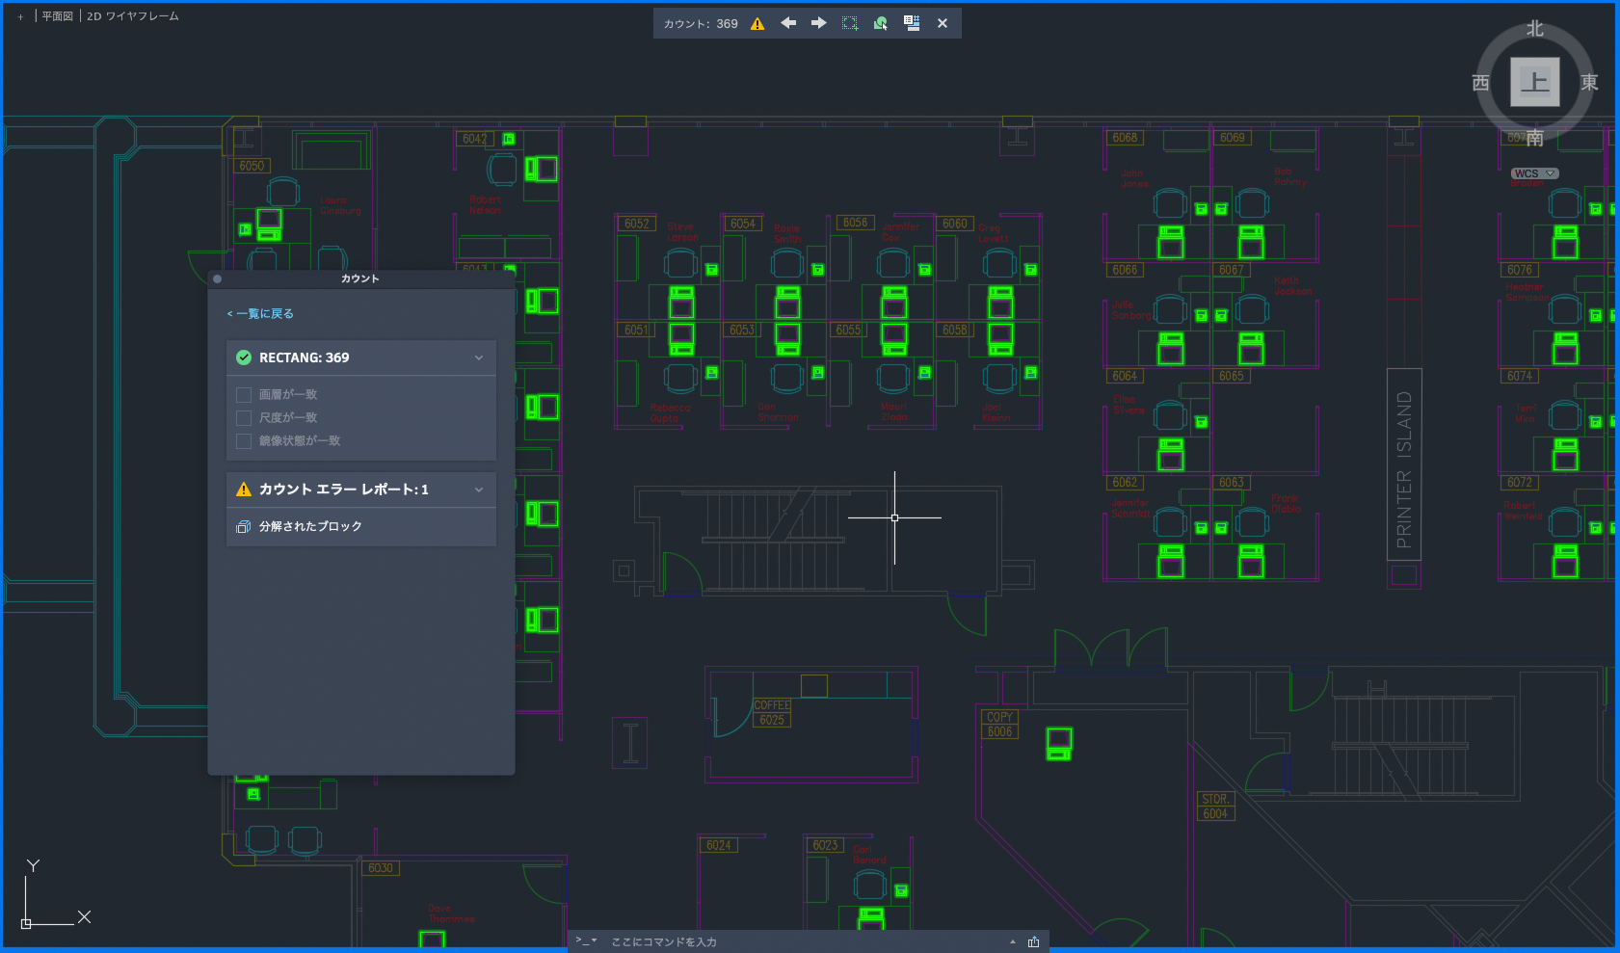Screen dimensions: 1620x953
Task: Select the 分解されたブロック error entry
Action: tap(310, 526)
